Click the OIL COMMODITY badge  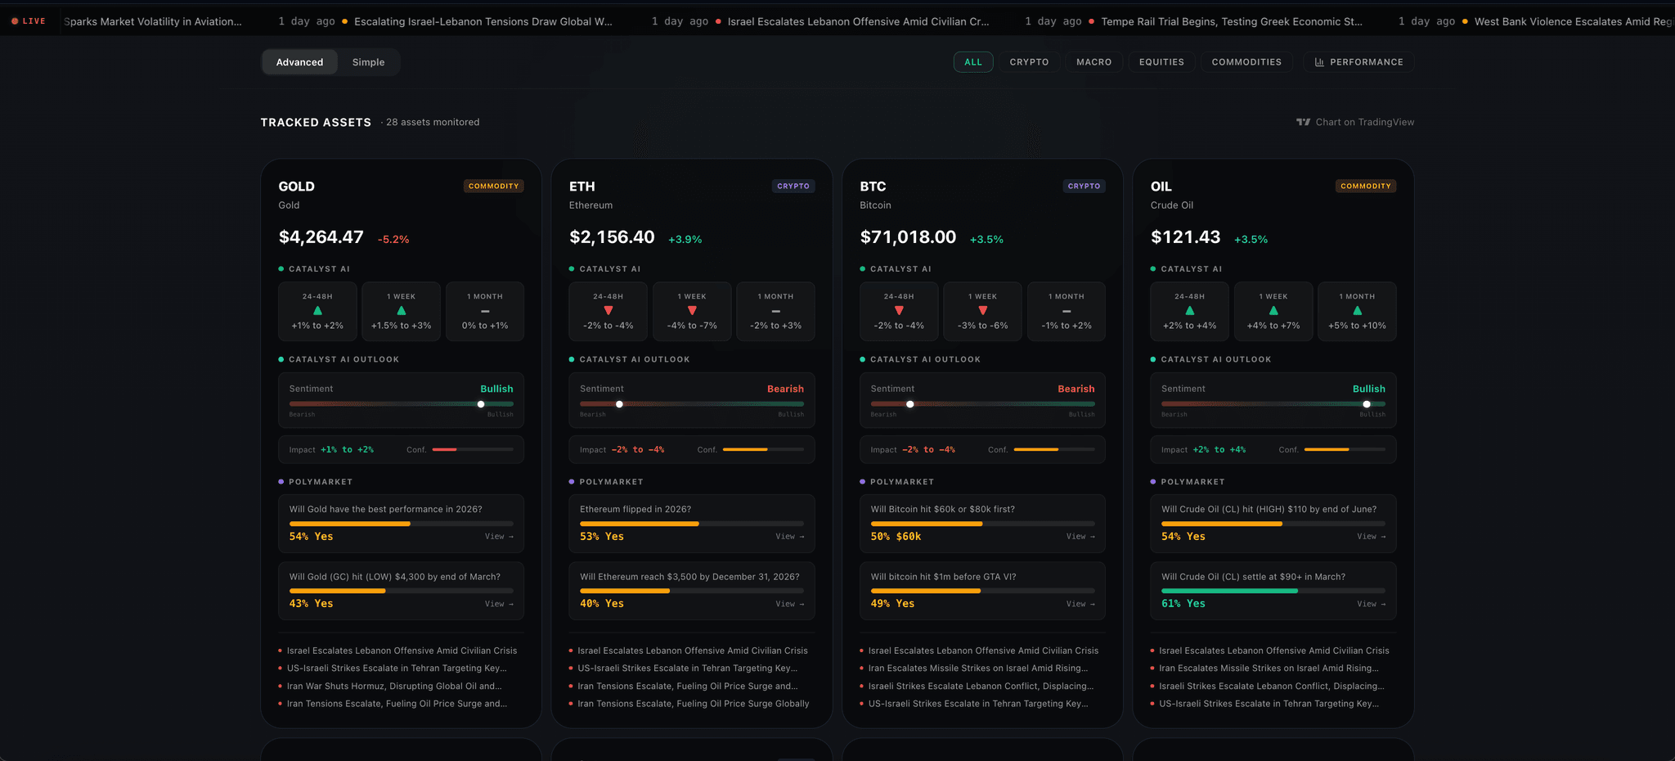point(1366,187)
